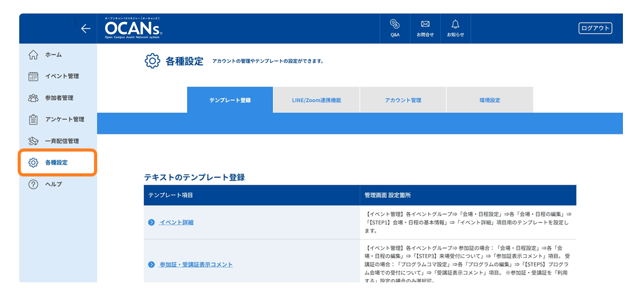The image size is (639, 301).
Task: Click the ホーム house icon in sidebar
Action: click(x=33, y=54)
